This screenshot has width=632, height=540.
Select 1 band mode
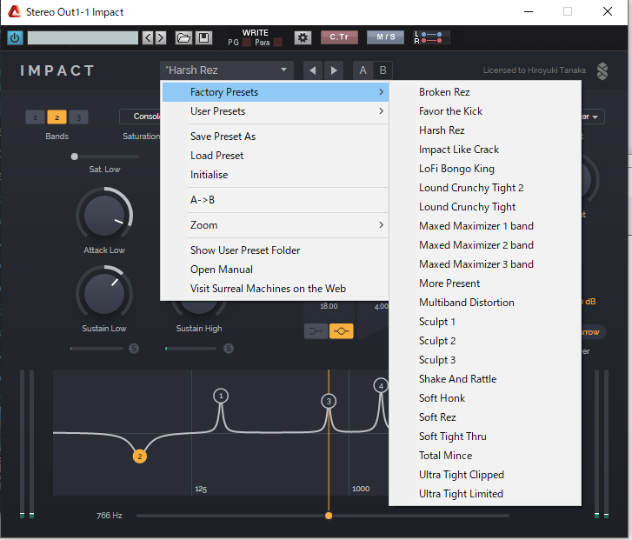click(x=35, y=117)
